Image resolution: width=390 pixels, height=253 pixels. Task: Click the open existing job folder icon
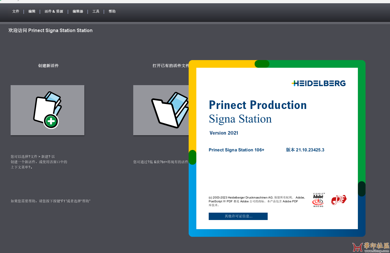coord(161,110)
